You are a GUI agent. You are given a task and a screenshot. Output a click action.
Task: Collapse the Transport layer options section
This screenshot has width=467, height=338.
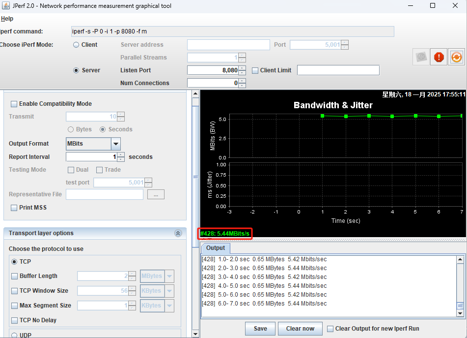(x=178, y=233)
